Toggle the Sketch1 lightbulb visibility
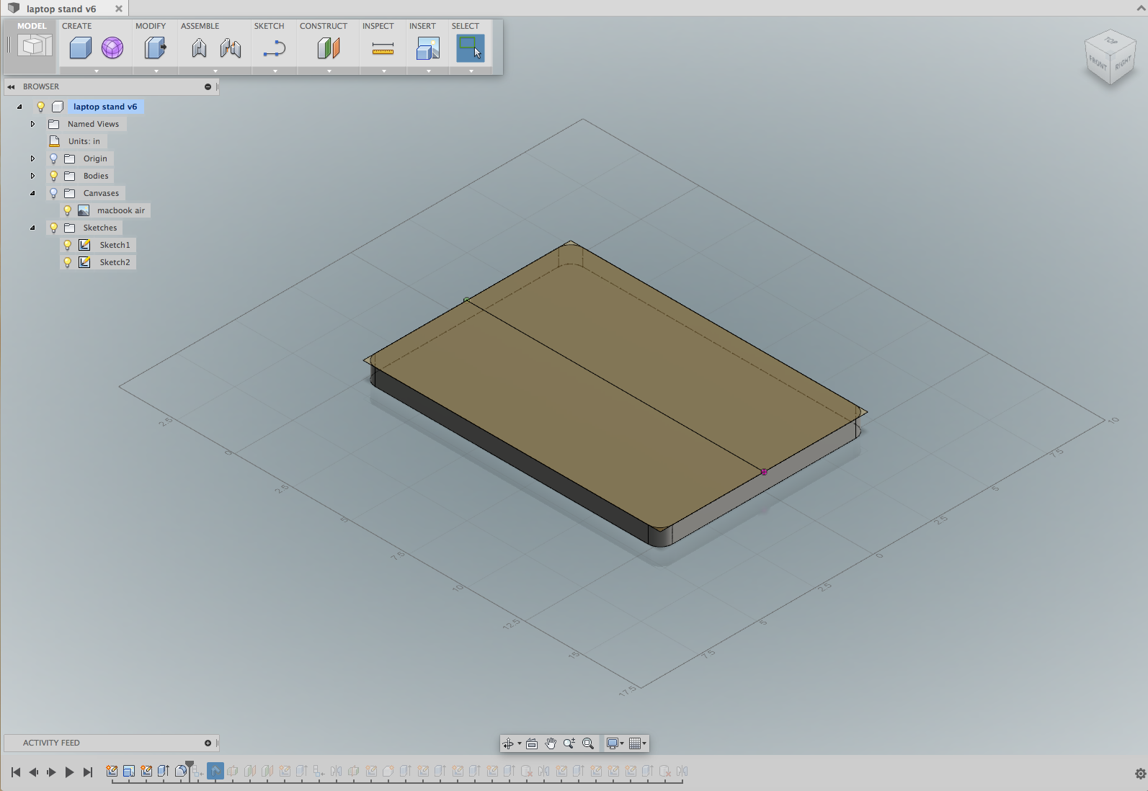The height and width of the screenshot is (791, 1148). tap(68, 245)
